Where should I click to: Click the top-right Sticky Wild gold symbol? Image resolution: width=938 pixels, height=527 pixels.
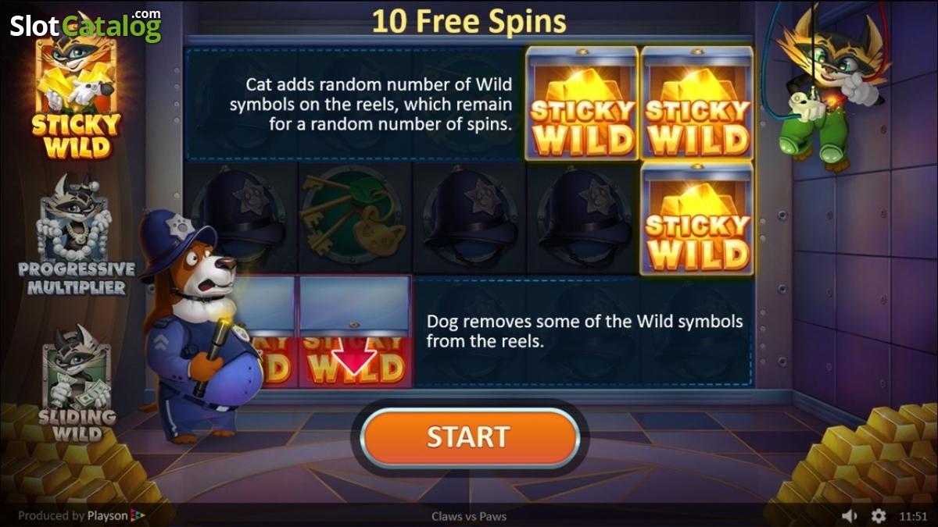pos(696,103)
